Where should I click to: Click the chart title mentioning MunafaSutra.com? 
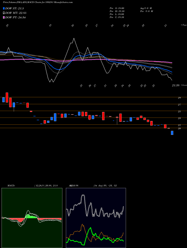coord(38,2)
